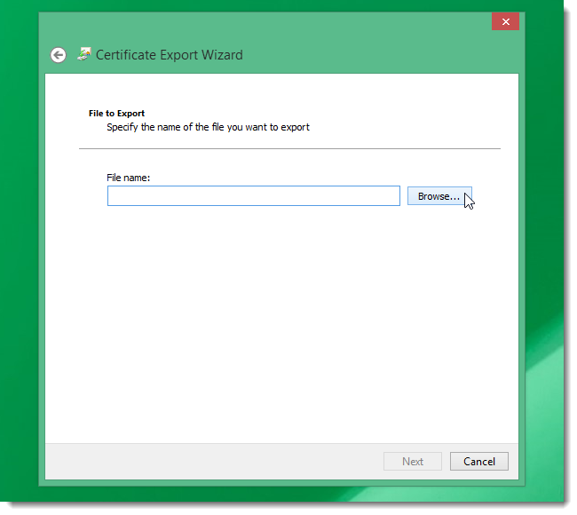
Task: Click the 'Certificate Export Wizard' title text
Action: click(x=170, y=55)
